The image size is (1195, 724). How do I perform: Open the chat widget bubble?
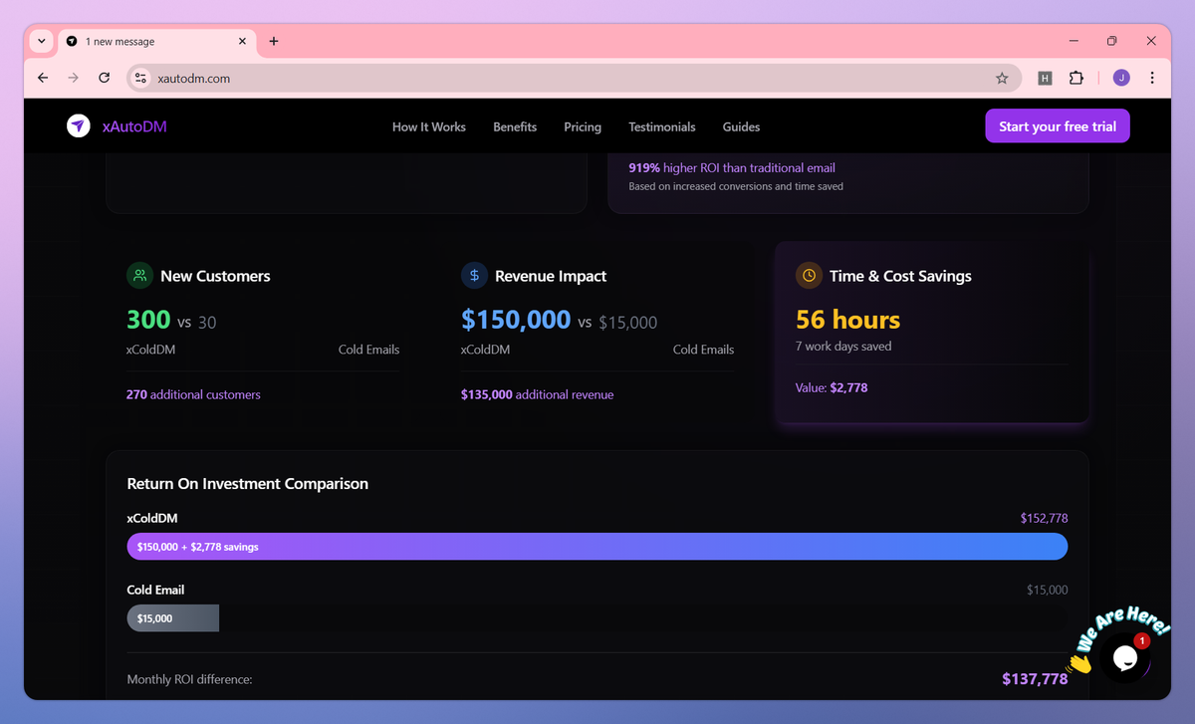pos(1124,658)
